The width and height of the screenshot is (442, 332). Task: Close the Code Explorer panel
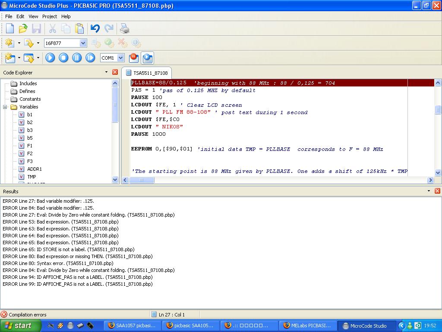[115, 72]
